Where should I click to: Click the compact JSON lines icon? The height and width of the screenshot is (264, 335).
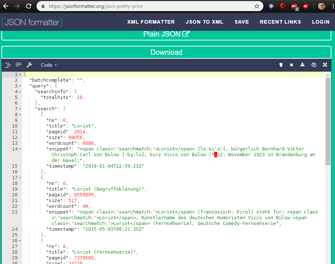coord(19,65)
